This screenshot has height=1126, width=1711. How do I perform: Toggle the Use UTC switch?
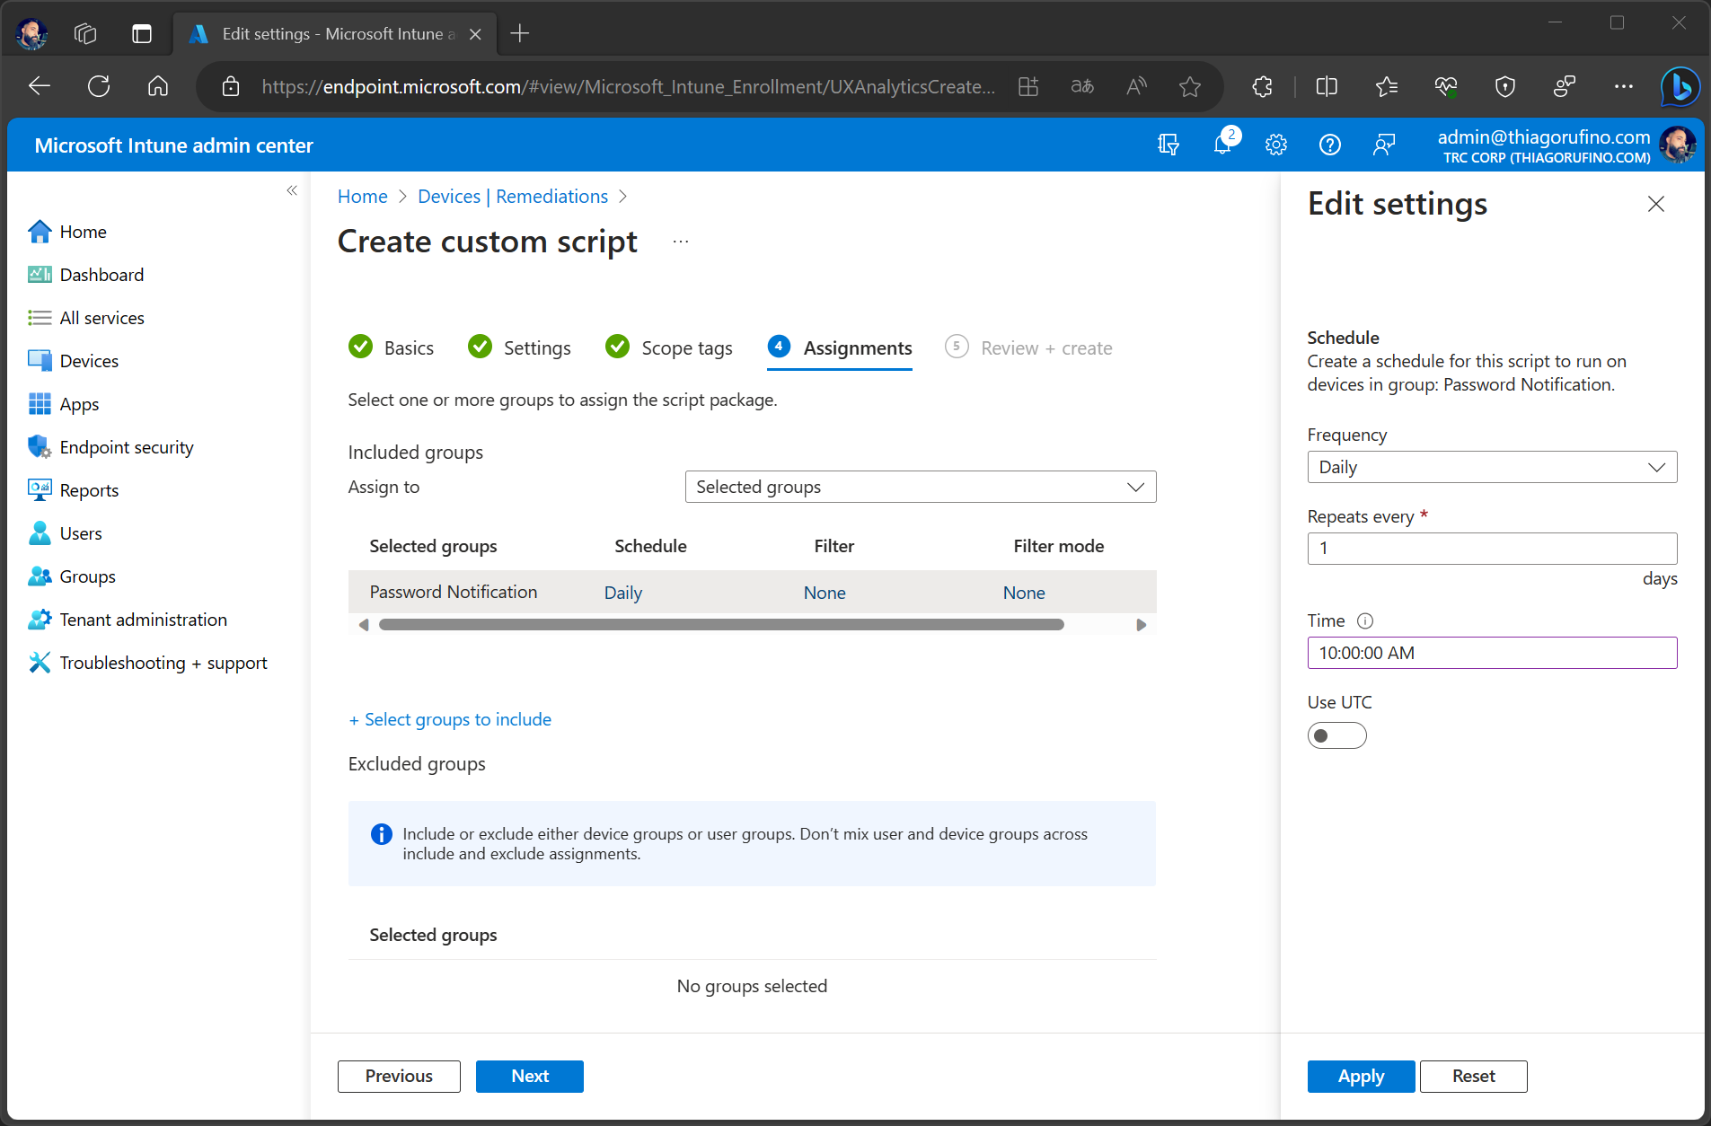[x=1336, y=735]
